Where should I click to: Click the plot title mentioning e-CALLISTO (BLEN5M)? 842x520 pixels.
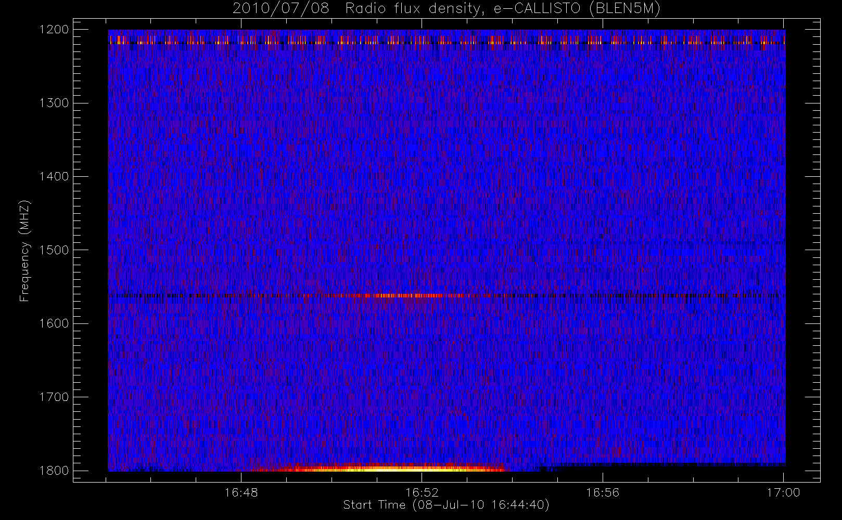pyautogui.click(x=446, y=9)
